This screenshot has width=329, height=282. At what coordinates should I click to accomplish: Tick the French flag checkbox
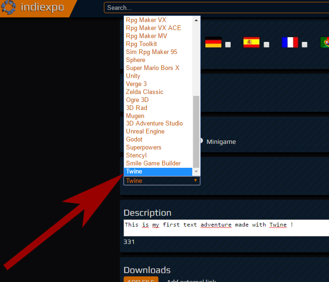pos(305,45)
